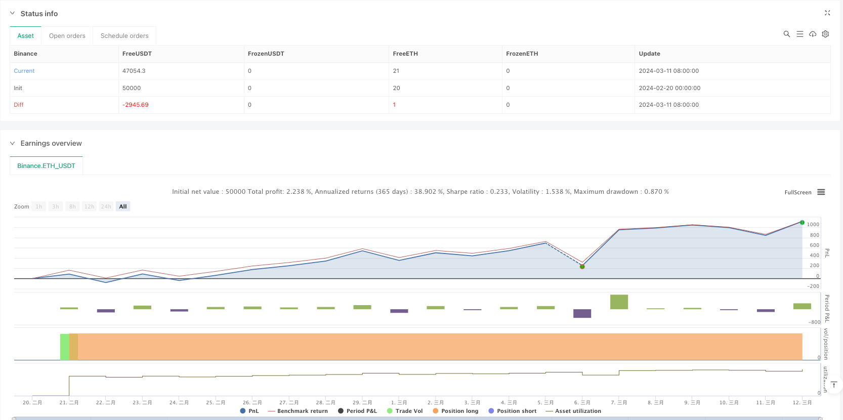Select the Binance.ETH_USDT tab

click(x=46, y=166)
